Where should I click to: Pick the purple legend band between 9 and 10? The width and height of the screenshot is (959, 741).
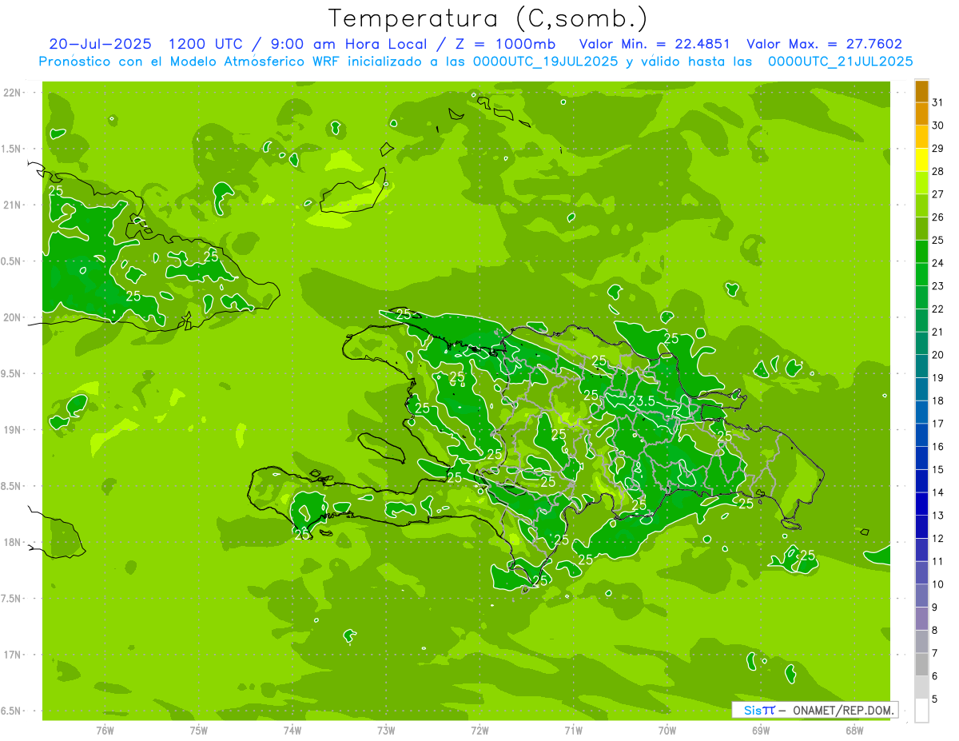click(921, 596)
